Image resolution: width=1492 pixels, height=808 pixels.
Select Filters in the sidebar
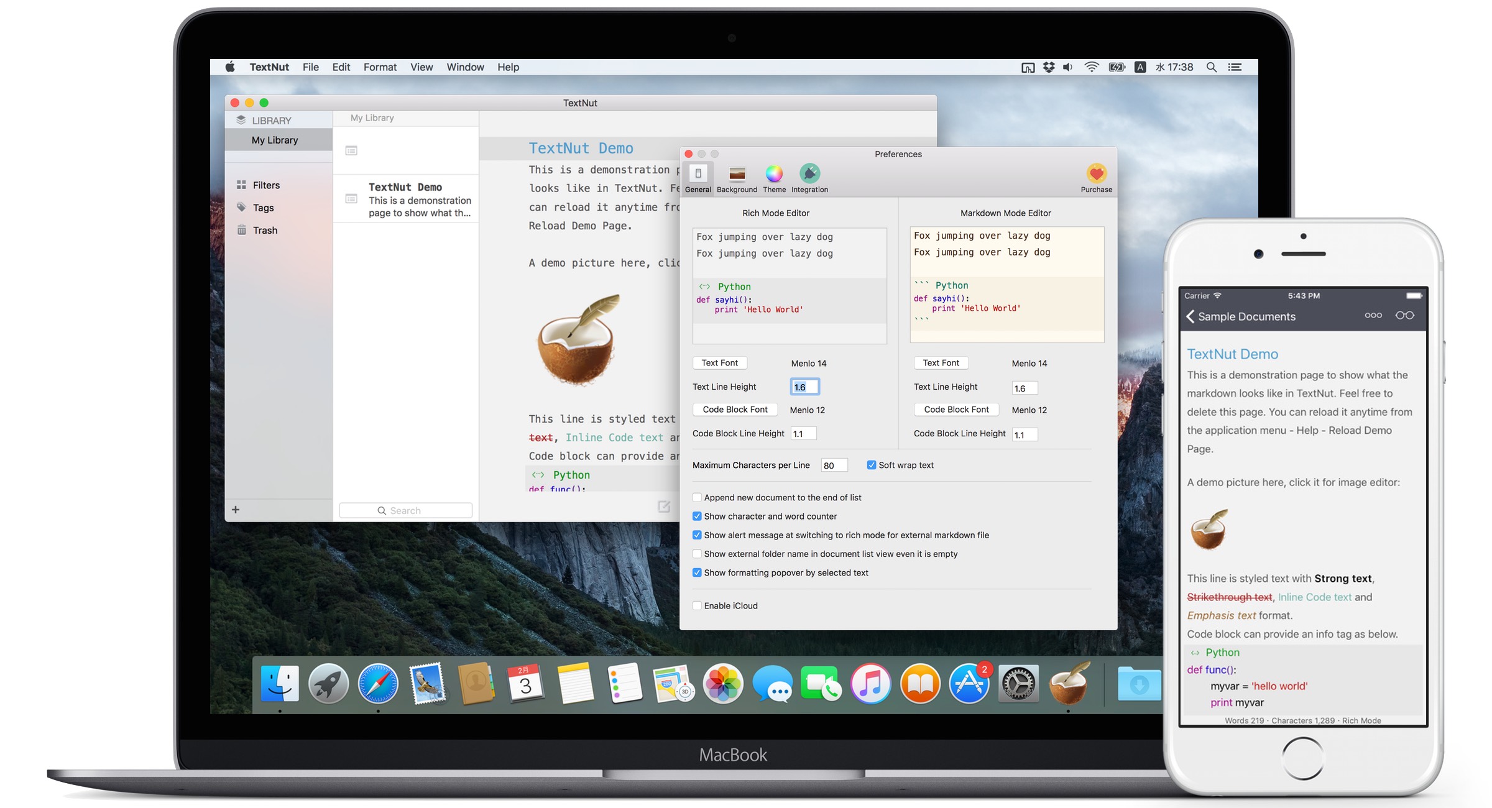pos(266,185)
